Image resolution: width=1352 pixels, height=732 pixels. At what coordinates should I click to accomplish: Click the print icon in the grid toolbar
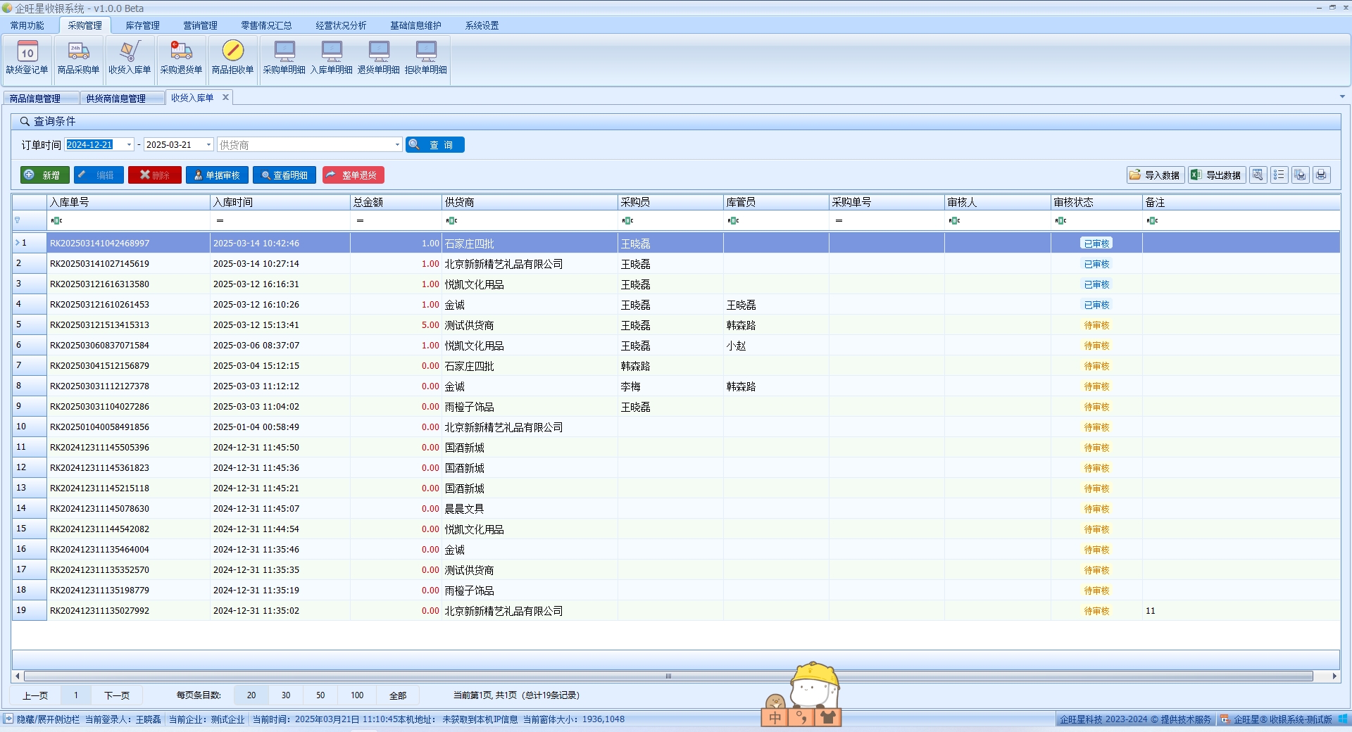pos(1321,175)
